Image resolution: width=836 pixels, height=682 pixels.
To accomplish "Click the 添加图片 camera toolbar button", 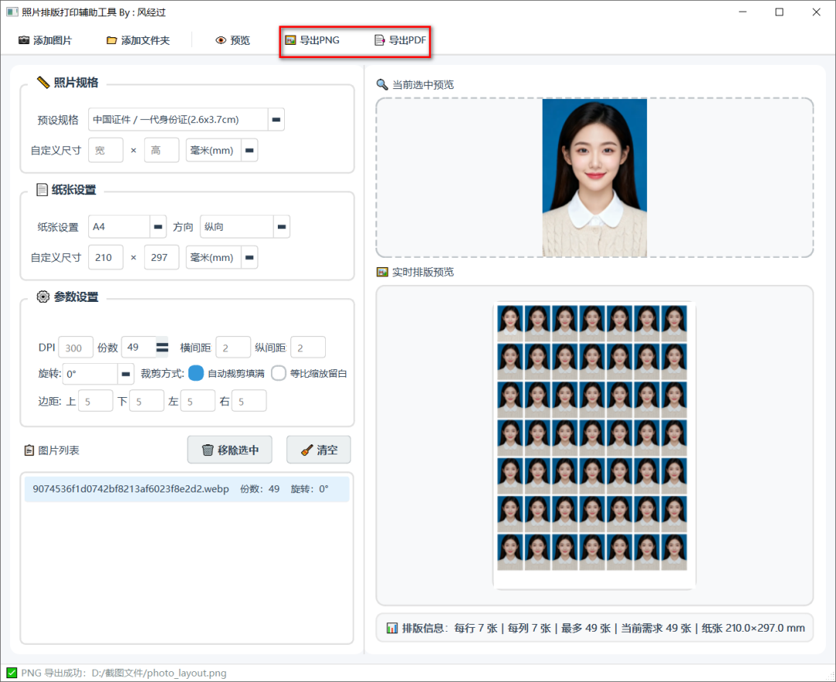I will 45,40.
